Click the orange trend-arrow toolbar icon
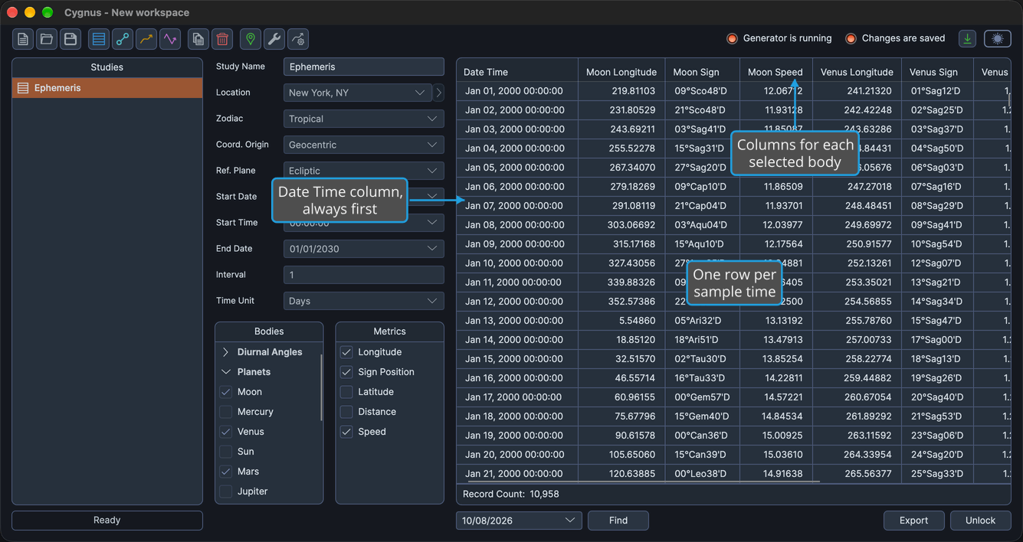Screen dimensions: 1023x542 click(146, 39)
